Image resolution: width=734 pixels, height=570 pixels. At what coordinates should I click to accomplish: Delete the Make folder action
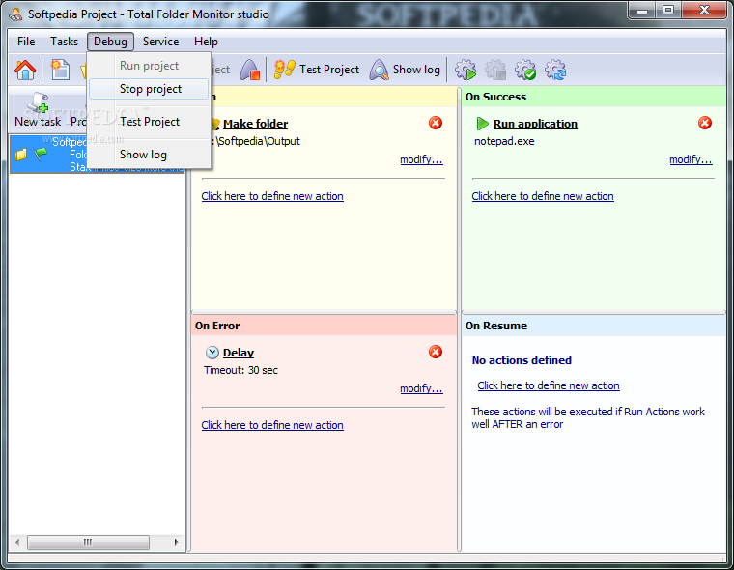tap(436, 123)
